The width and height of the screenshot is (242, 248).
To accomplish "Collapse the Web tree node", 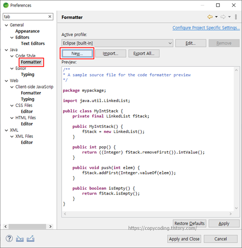I will (x=6, y=81).
